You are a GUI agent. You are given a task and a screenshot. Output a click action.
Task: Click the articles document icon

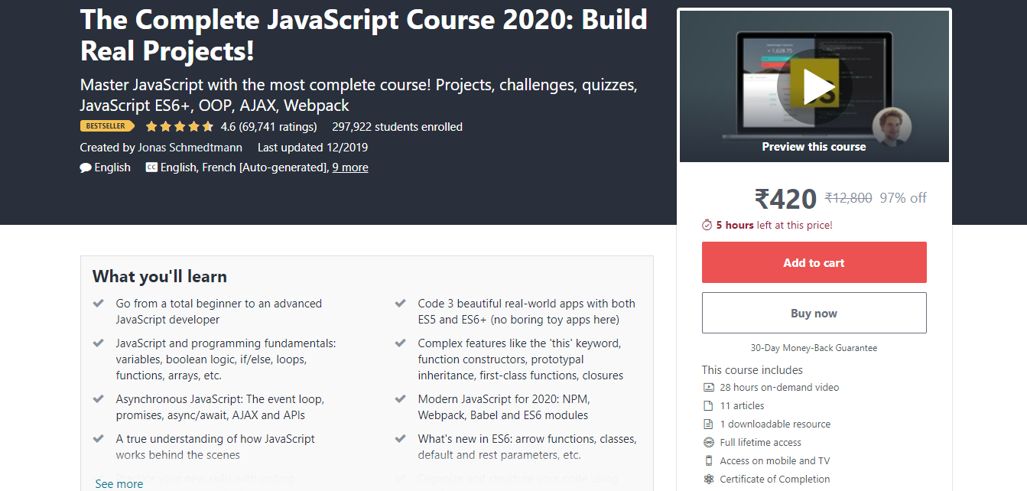[x=709, y=406]
